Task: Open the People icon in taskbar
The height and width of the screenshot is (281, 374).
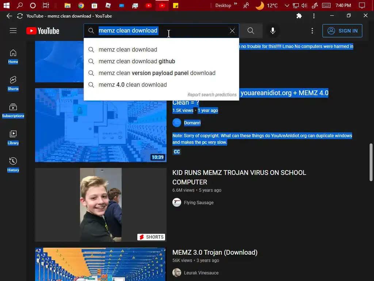Action: click(x=246, y=5)
